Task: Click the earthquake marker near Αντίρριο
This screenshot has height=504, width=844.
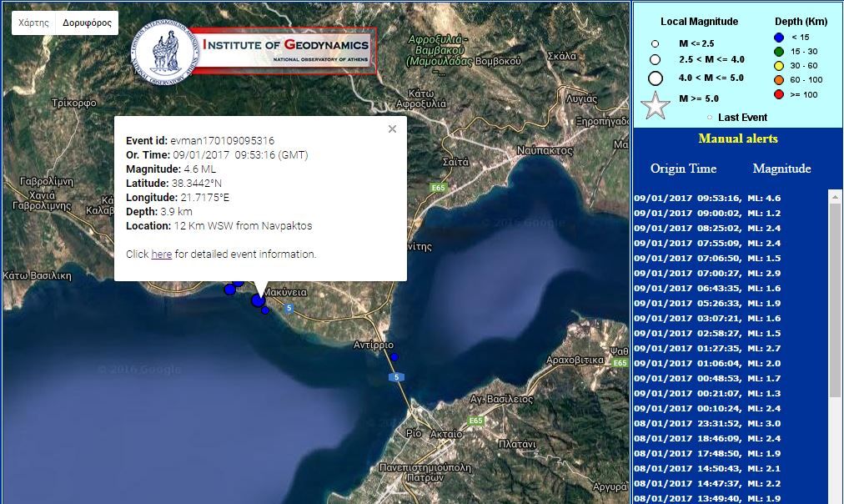Action: point(394,357)
